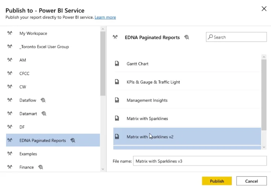Click the Cancel button
The width and height of the screenshot is (271, 188).
click(251, 181)
